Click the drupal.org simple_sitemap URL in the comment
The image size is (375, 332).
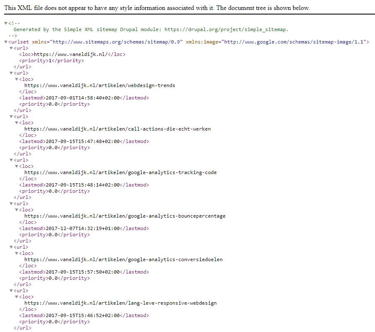coord(226,29)
